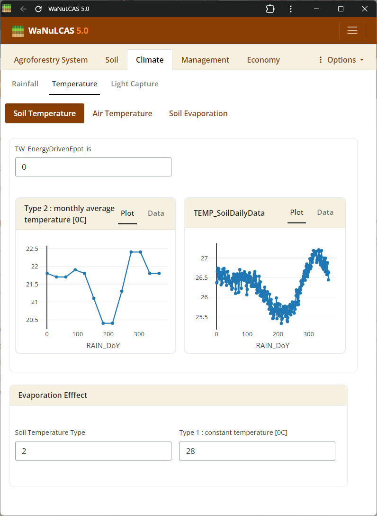Open the Management tab
Screen dimensions: 377x516
tap(206, 60)
